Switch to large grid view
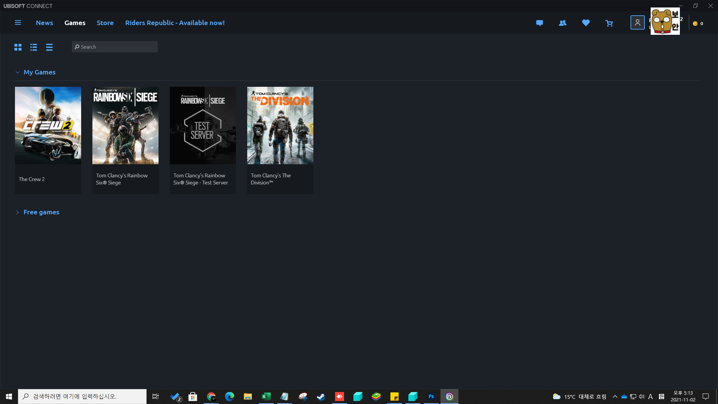Screen dimensions: 718x404 click(x=18, y=47)
